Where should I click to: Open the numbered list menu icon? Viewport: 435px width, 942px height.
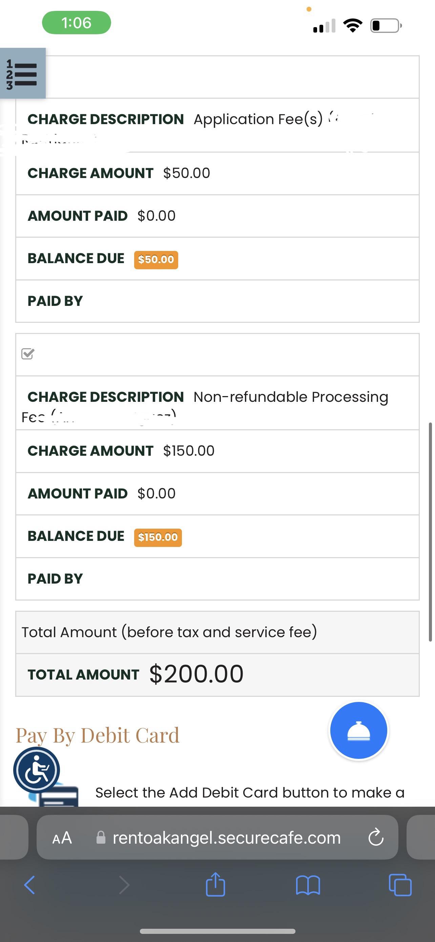(23, 73)
